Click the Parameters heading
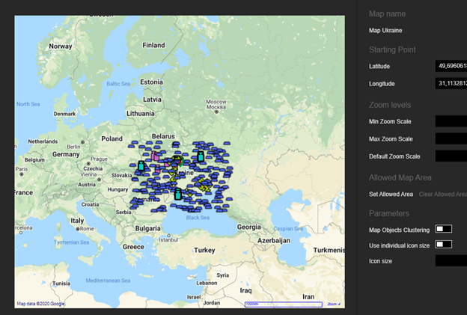The width and height of the screenshot is (467, 315). (x=388, y=213)
